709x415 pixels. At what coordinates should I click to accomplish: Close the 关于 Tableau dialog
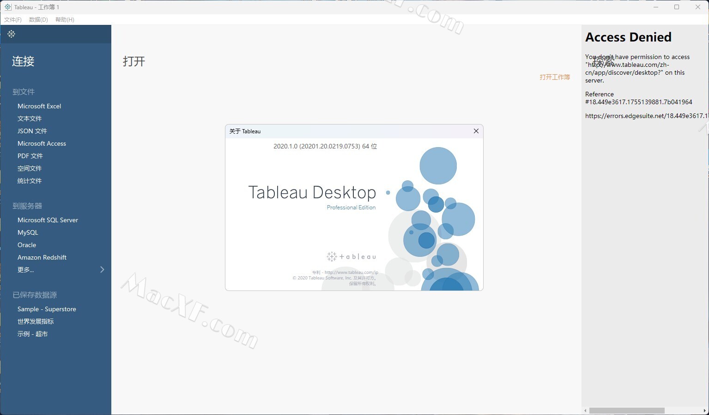coord(476,131)
